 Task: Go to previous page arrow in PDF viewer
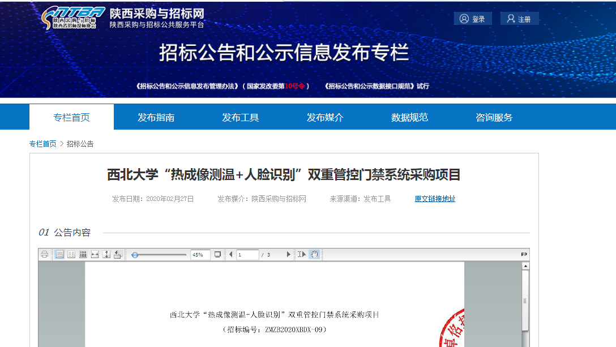pyautogui.click(x=231, y=255)
